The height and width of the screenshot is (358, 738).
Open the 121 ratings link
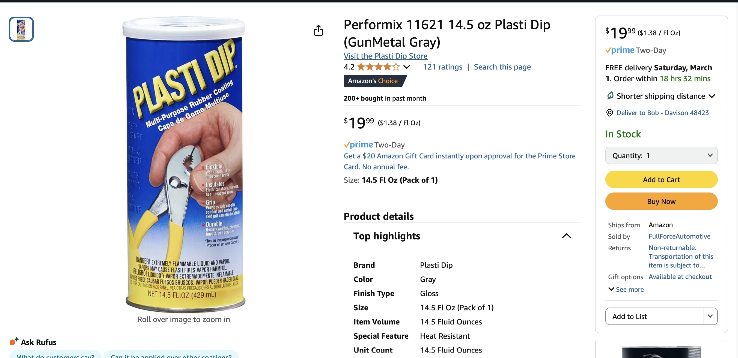(x=442, y=67)
